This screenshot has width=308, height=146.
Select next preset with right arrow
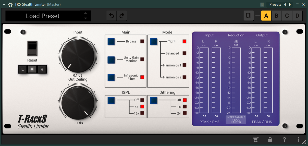pos(290,5)
